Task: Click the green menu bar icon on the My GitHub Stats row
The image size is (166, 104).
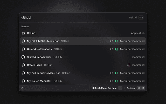Action: click(116, 41)
